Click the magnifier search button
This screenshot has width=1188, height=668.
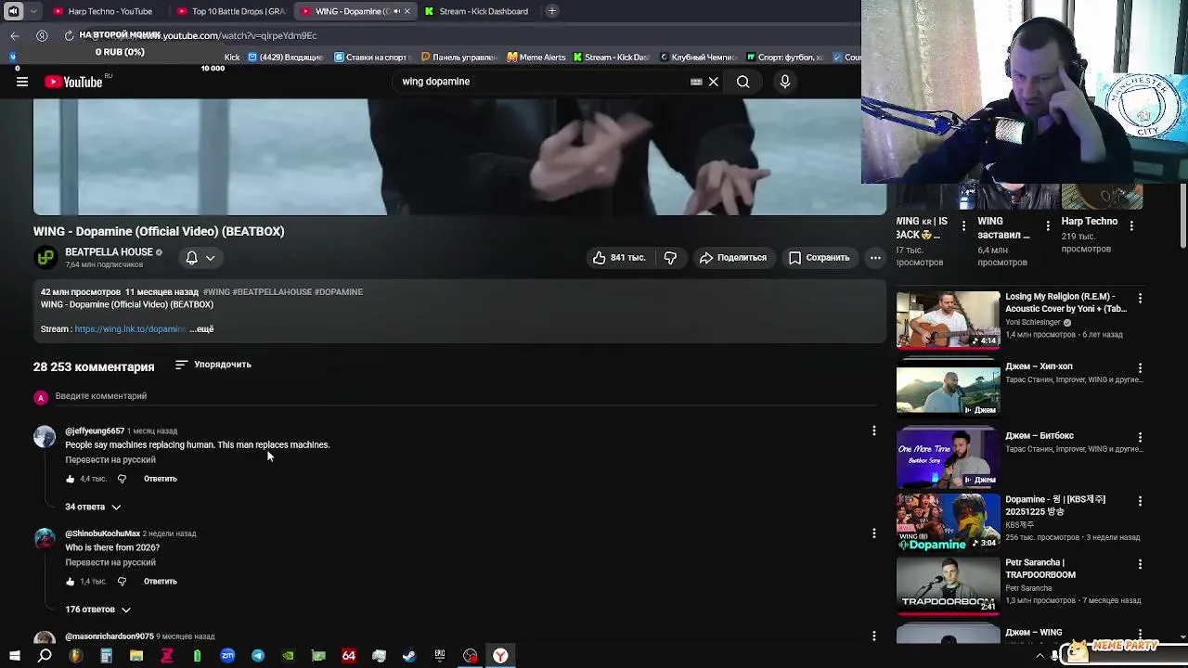tap(742, 82)
